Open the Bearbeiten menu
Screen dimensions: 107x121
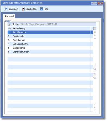pos(29,9)
